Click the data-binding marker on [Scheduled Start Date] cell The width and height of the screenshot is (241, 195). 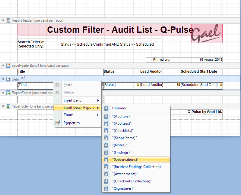pos(221,84)
